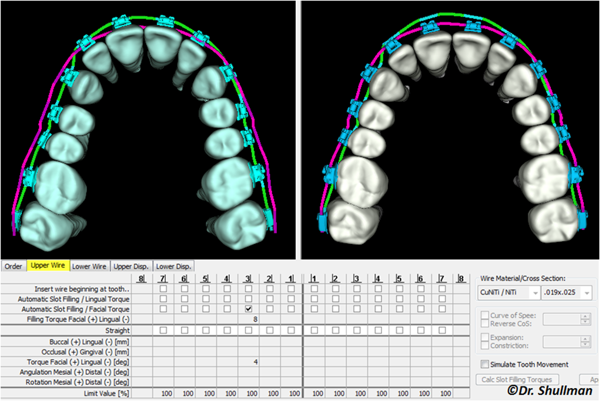Click the Rotation Mesial/Distal cell in column |4

click(x=378, y=382)
